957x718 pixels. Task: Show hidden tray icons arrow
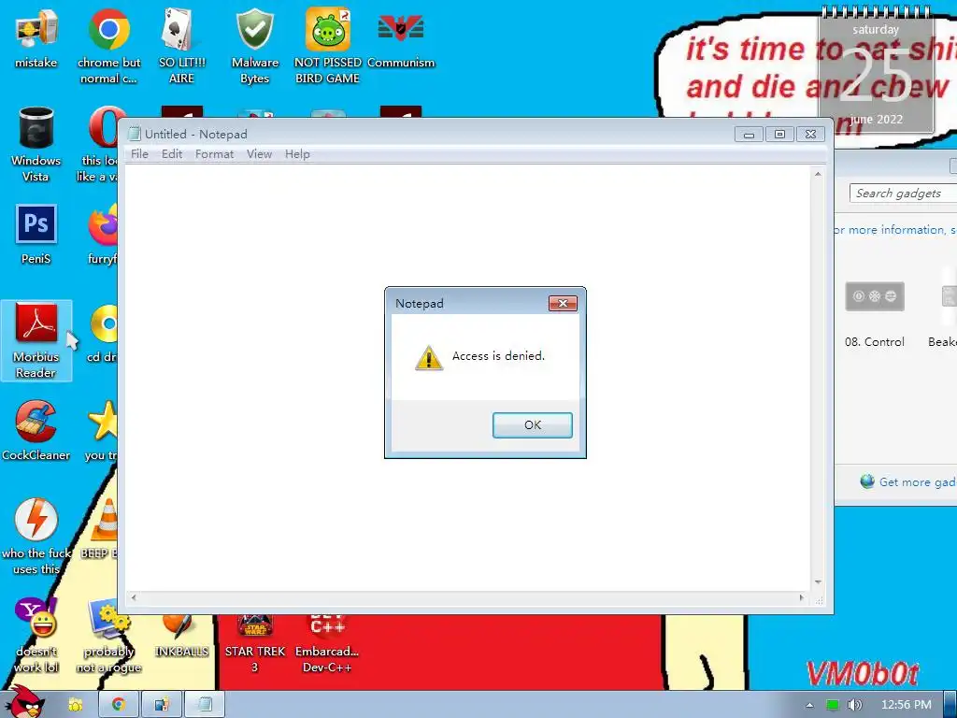810,705
